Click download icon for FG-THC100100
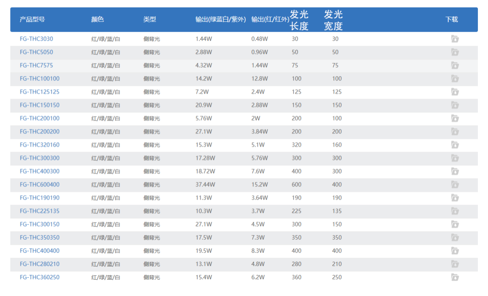 pyautogui.click(x=455, y=79)
